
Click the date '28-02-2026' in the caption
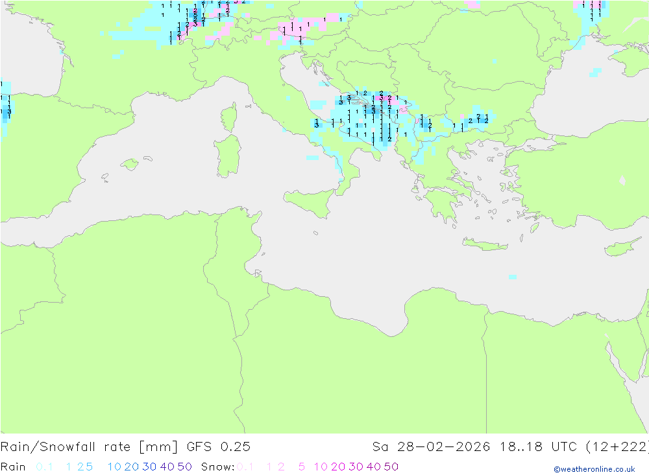444,447
